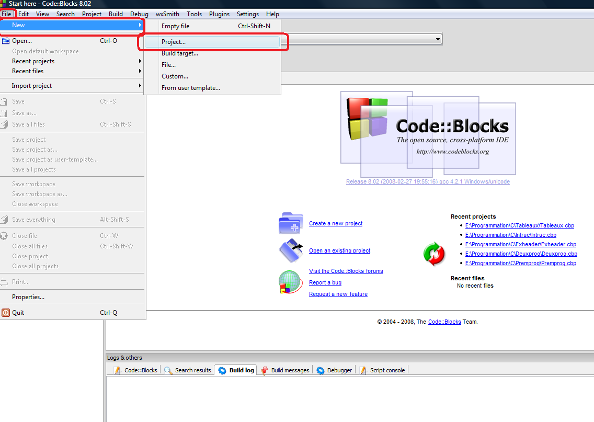The height and width of the screenshot is (422, 594).
Task: Switch to the Code::Blocks log tab
Action: click(135, 370)
